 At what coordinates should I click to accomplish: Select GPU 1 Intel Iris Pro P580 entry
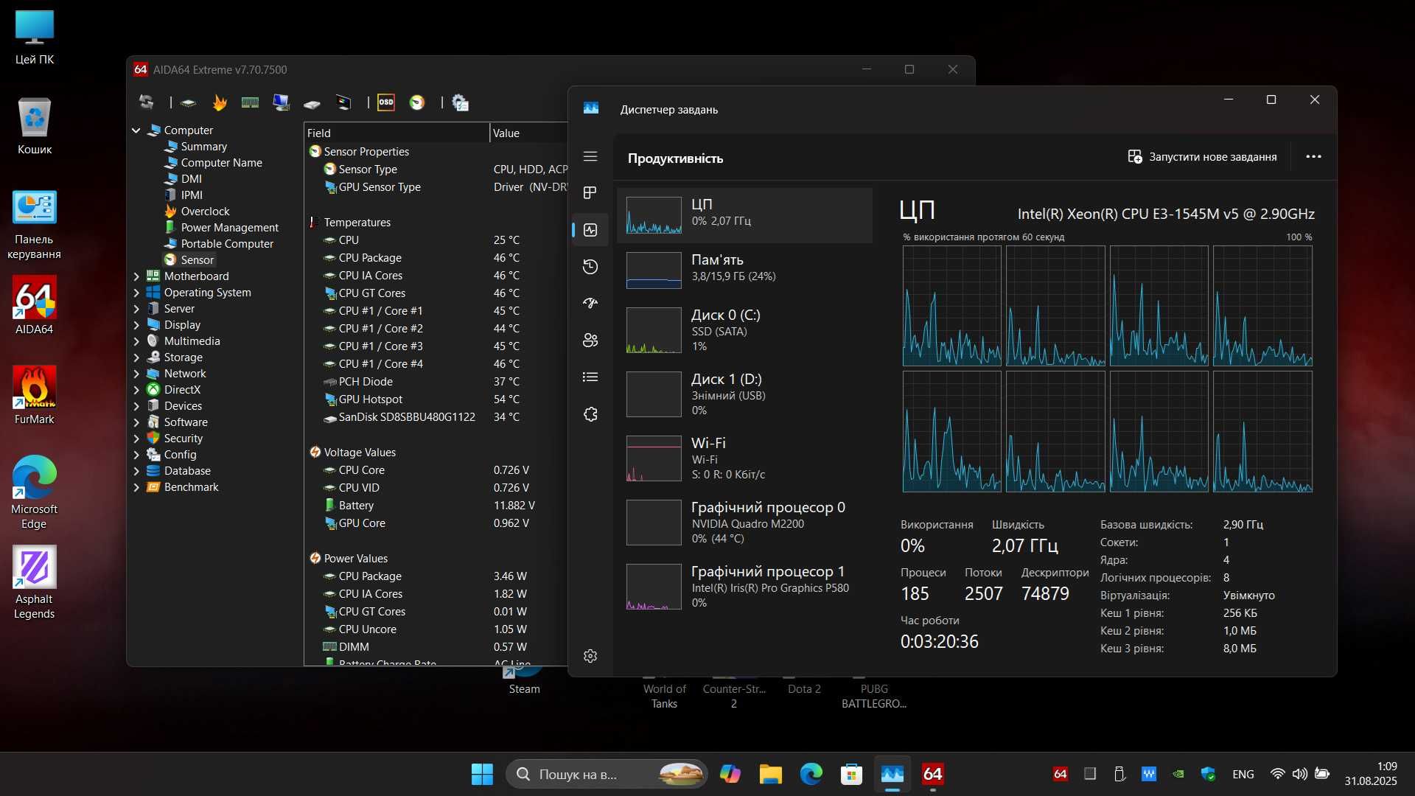[x=744, y=587]
